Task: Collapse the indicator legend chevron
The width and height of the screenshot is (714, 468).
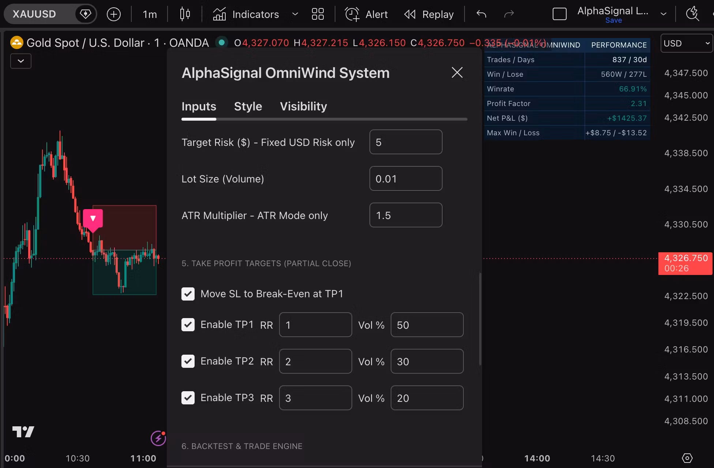Action: click(21, 61)
